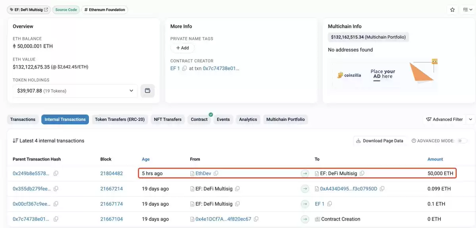Screen dimensions: 476x228
Task: Copy the From address in the 0.099 ETH row
Action: [237, 189]
